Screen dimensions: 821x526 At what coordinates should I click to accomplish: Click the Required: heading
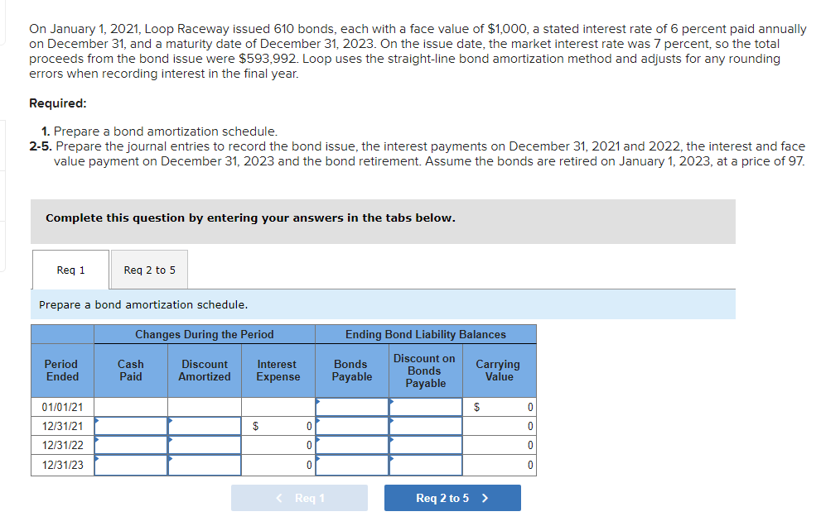pyautogui.click(x=58, y=103)
